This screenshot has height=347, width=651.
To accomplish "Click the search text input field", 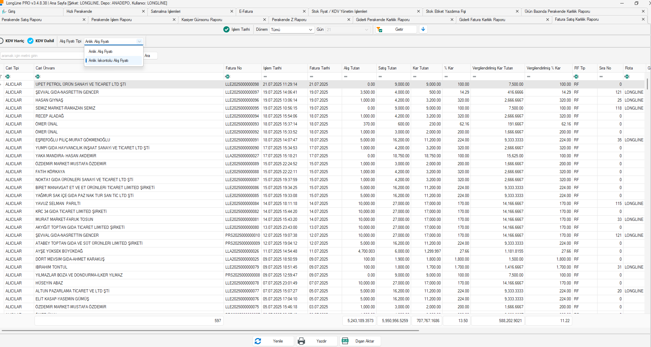I will pyautogui.click(x=41, y=56).
